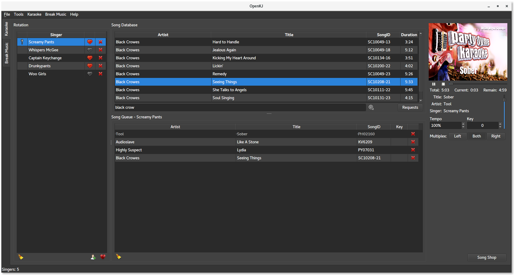Toggle regular heart for Woo Girls
The image size is (514, 275).
90,74
